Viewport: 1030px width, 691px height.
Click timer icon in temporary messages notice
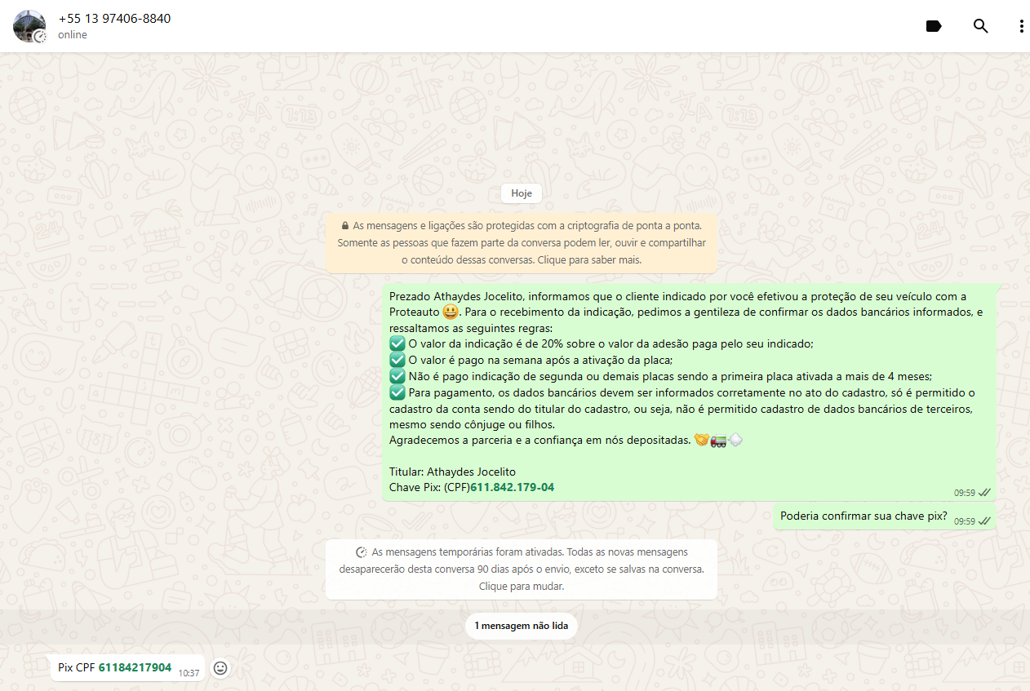click(x=362, y=552)
